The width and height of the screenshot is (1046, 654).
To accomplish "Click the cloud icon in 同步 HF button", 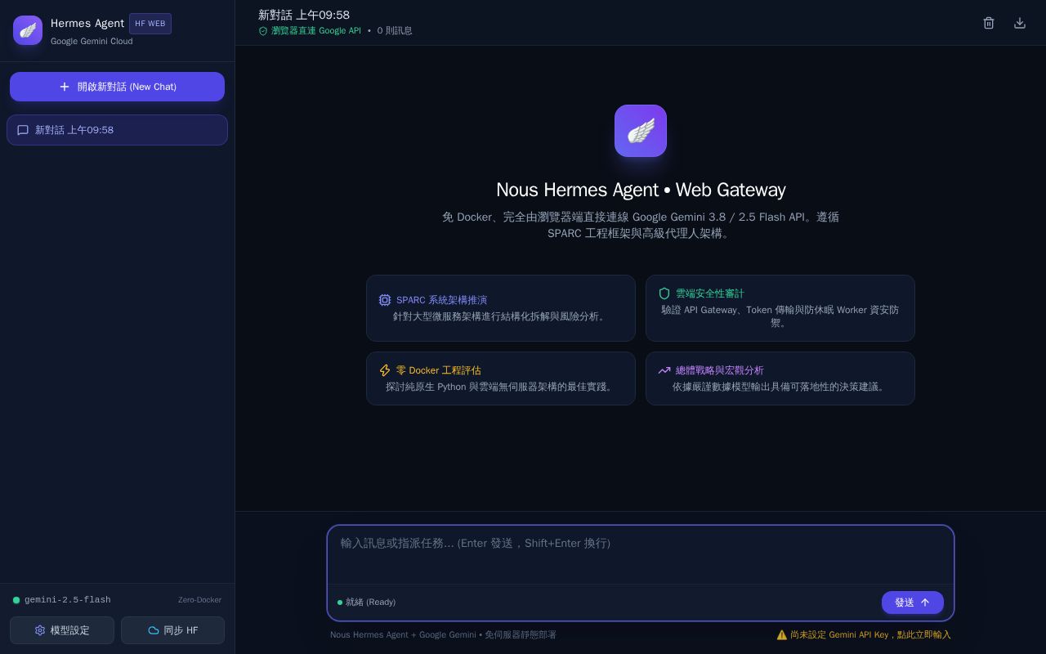I will tap(154, 630).
